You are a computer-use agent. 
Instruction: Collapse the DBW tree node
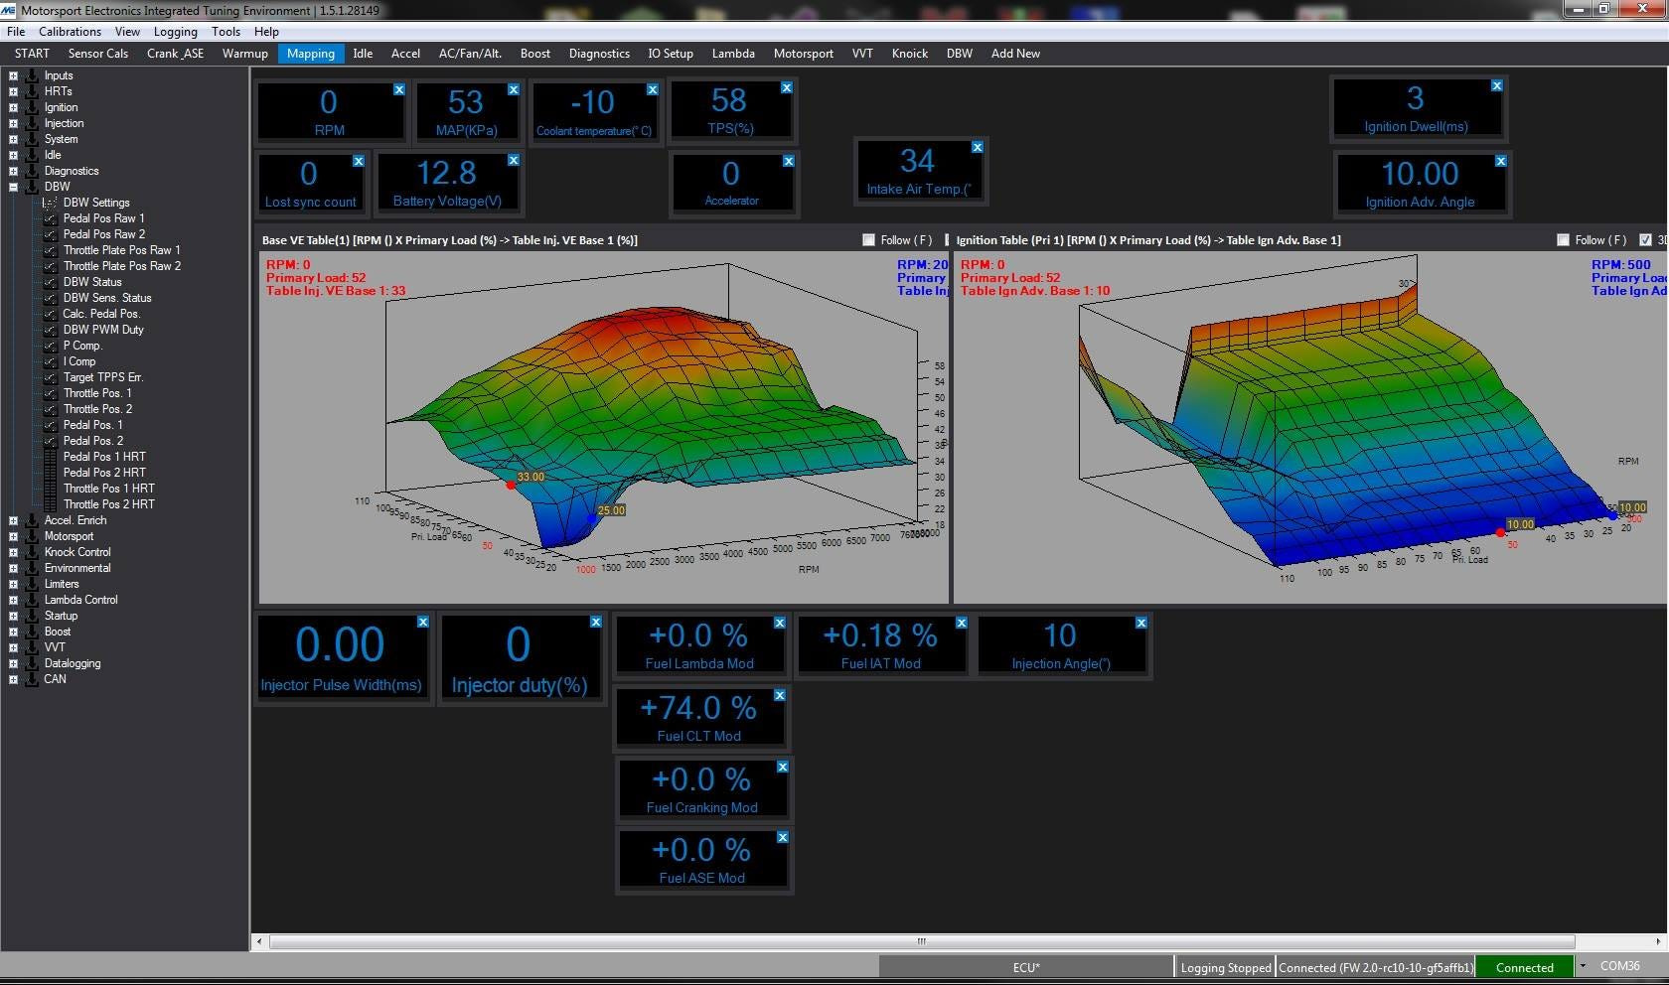click(13, 187)
